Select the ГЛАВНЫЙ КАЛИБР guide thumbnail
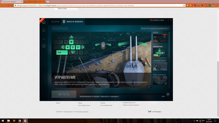 [x=160, y=66]
